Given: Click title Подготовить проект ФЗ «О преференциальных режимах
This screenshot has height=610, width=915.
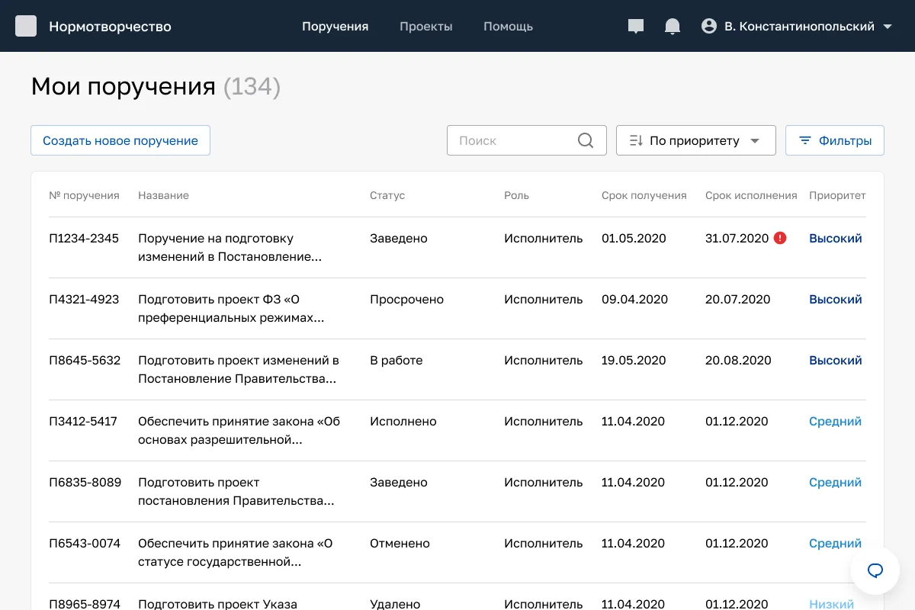Looking at the screenshot, I should click(x=231, y=308).
